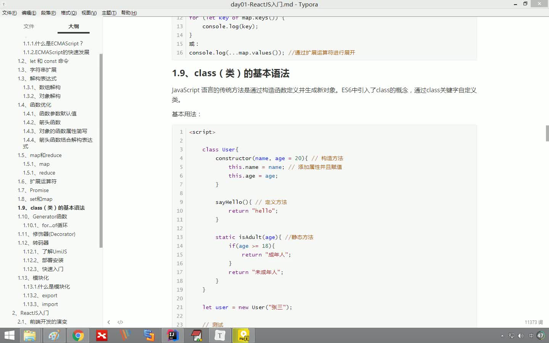Click the 11373 词 word count
This screenshot has height=343, width=549.
[534, 322]
